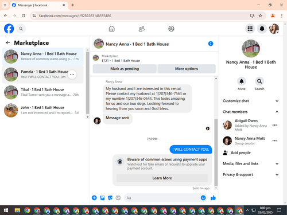Screen dimensions: 287x215
Task: Attach a photo in composer
Action: [102, 198]
